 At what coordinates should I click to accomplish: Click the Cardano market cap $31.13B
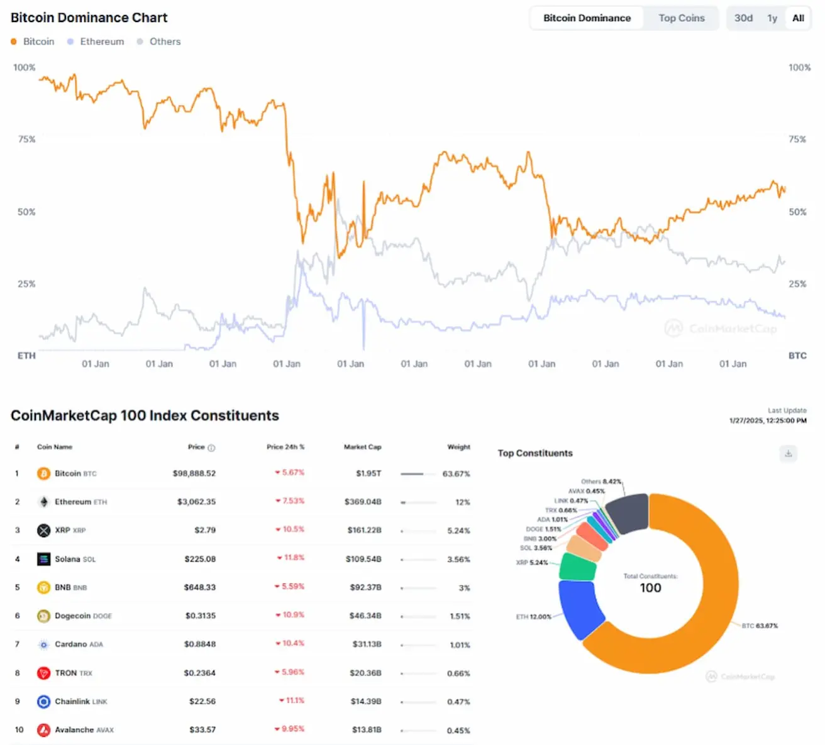pos(366,644)
